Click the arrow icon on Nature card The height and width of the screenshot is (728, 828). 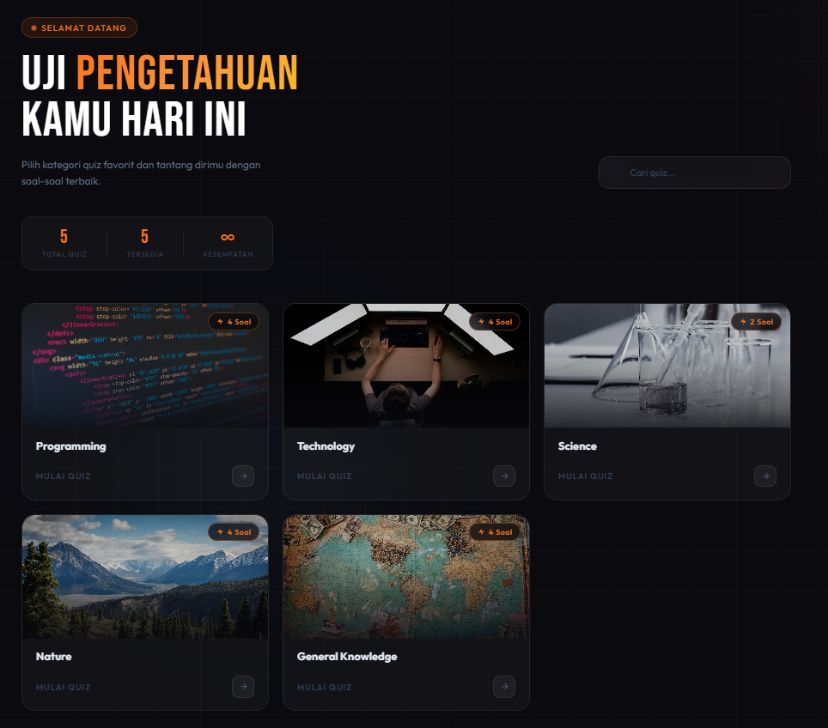point(243,687)
